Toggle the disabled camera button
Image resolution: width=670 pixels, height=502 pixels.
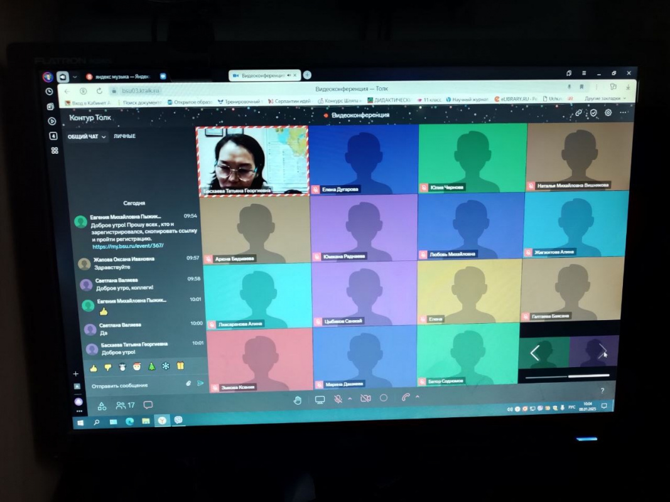[x=365, y=398]
